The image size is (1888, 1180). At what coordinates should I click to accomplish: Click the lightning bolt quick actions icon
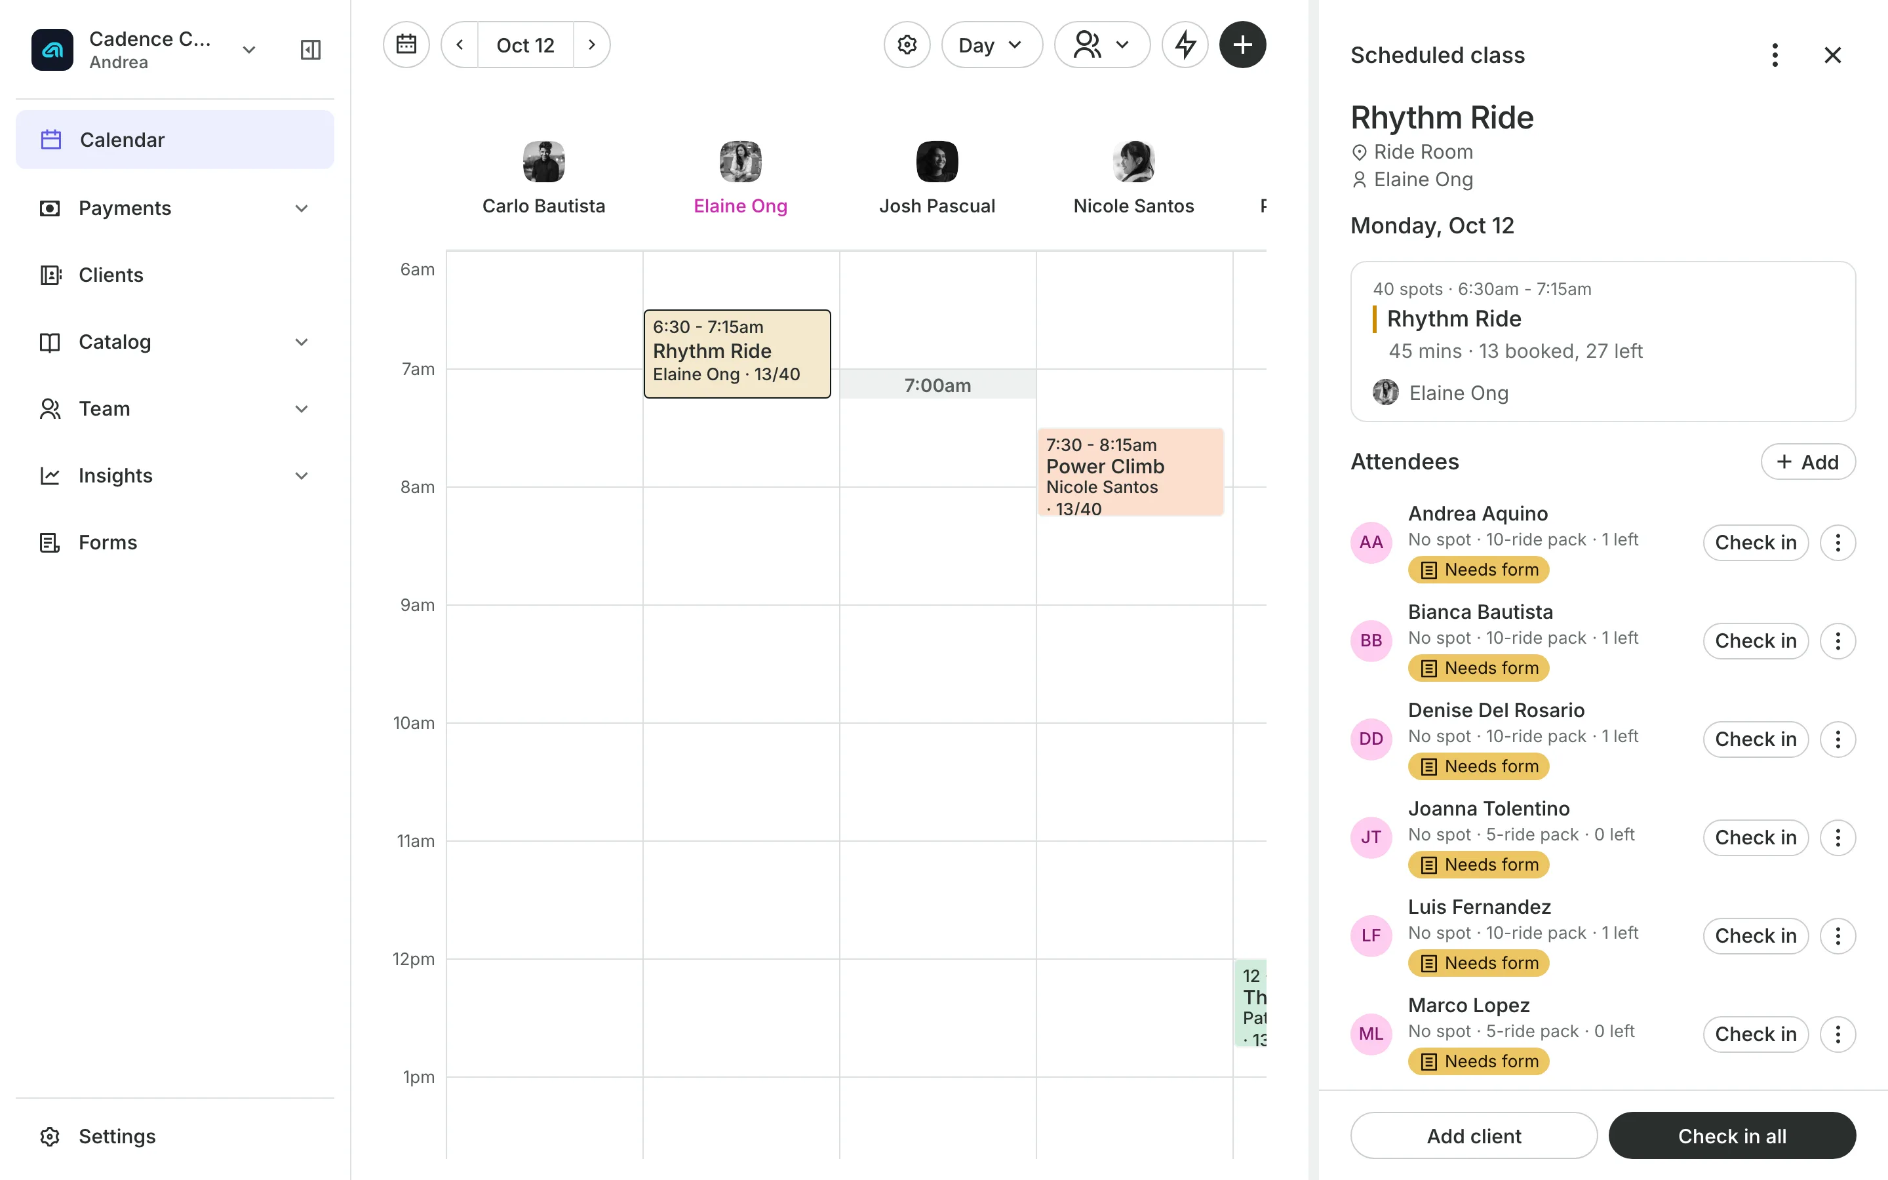(x=1185, y=45)
